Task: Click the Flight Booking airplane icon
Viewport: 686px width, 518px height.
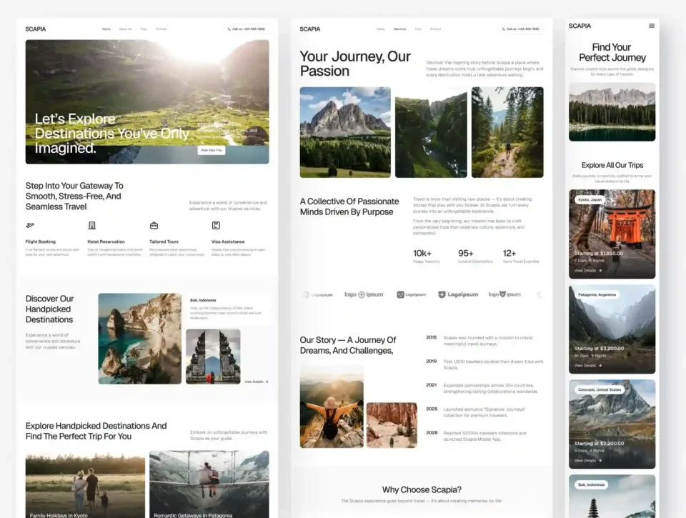Action: (29, 226)
